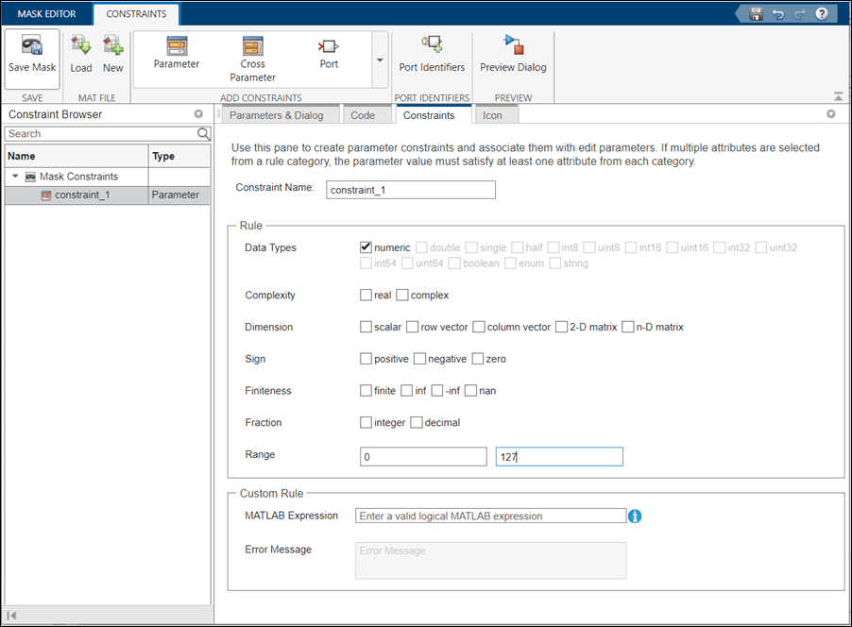Check the 2-D matrix checkbox
852x627 pixels.
click(561, 327)
